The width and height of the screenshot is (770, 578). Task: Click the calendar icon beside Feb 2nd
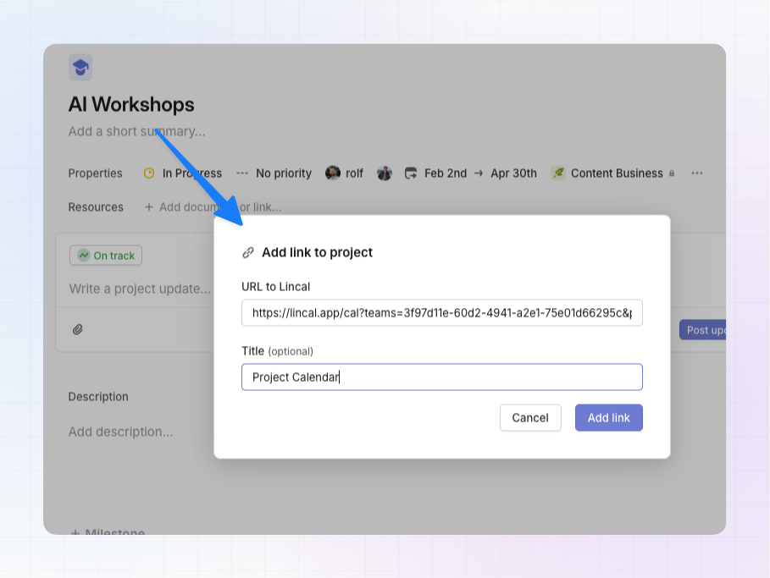click(411, 173)
